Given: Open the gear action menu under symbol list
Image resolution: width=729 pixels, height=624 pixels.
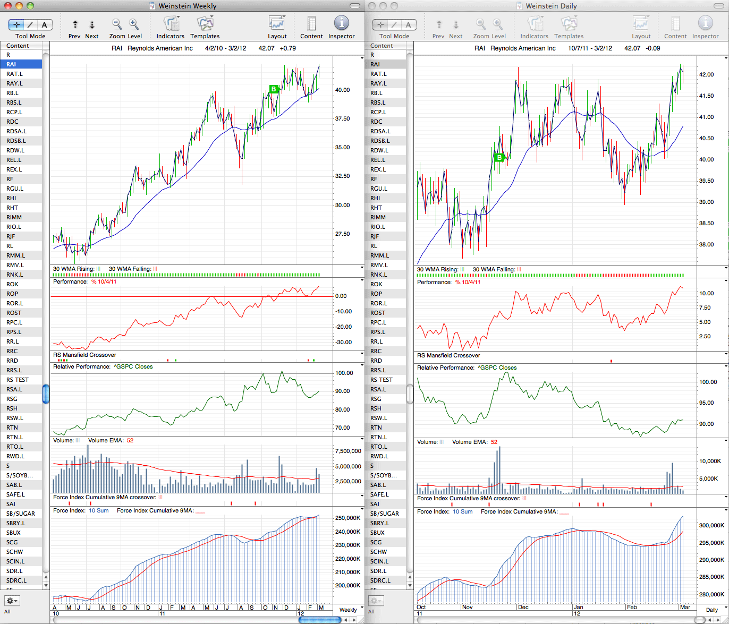Looking at the screenshot, I should point(12,601).
